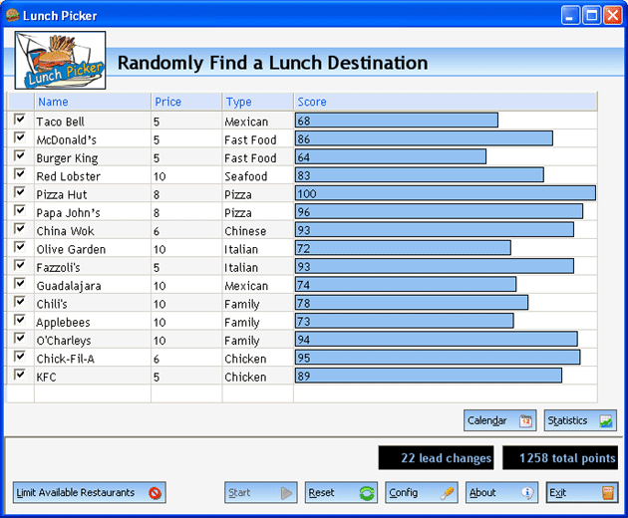628x518 pixels.
Task: Click Chick-Fil-A's score bar showing 95
Action: [438, 357]
